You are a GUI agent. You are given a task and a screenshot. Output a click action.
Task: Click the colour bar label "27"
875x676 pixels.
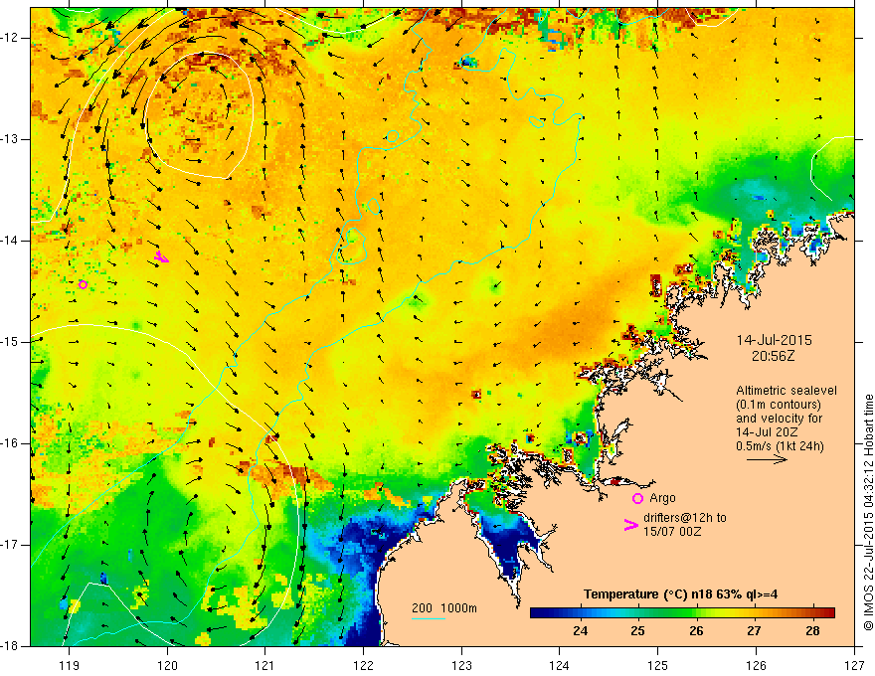(x=754, y=631)
